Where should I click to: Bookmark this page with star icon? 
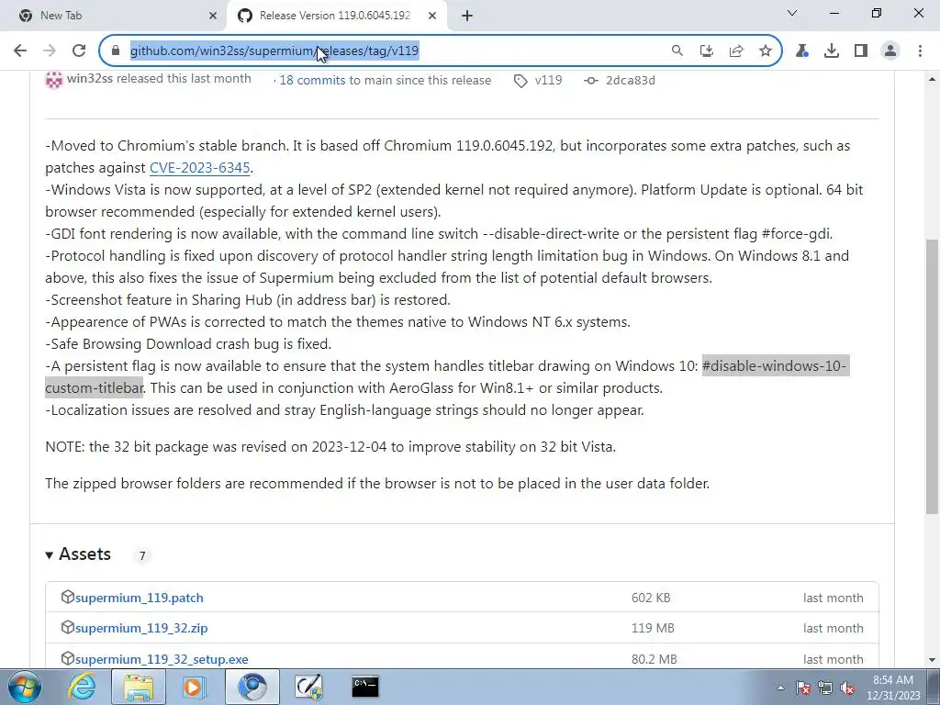point(766,51)
